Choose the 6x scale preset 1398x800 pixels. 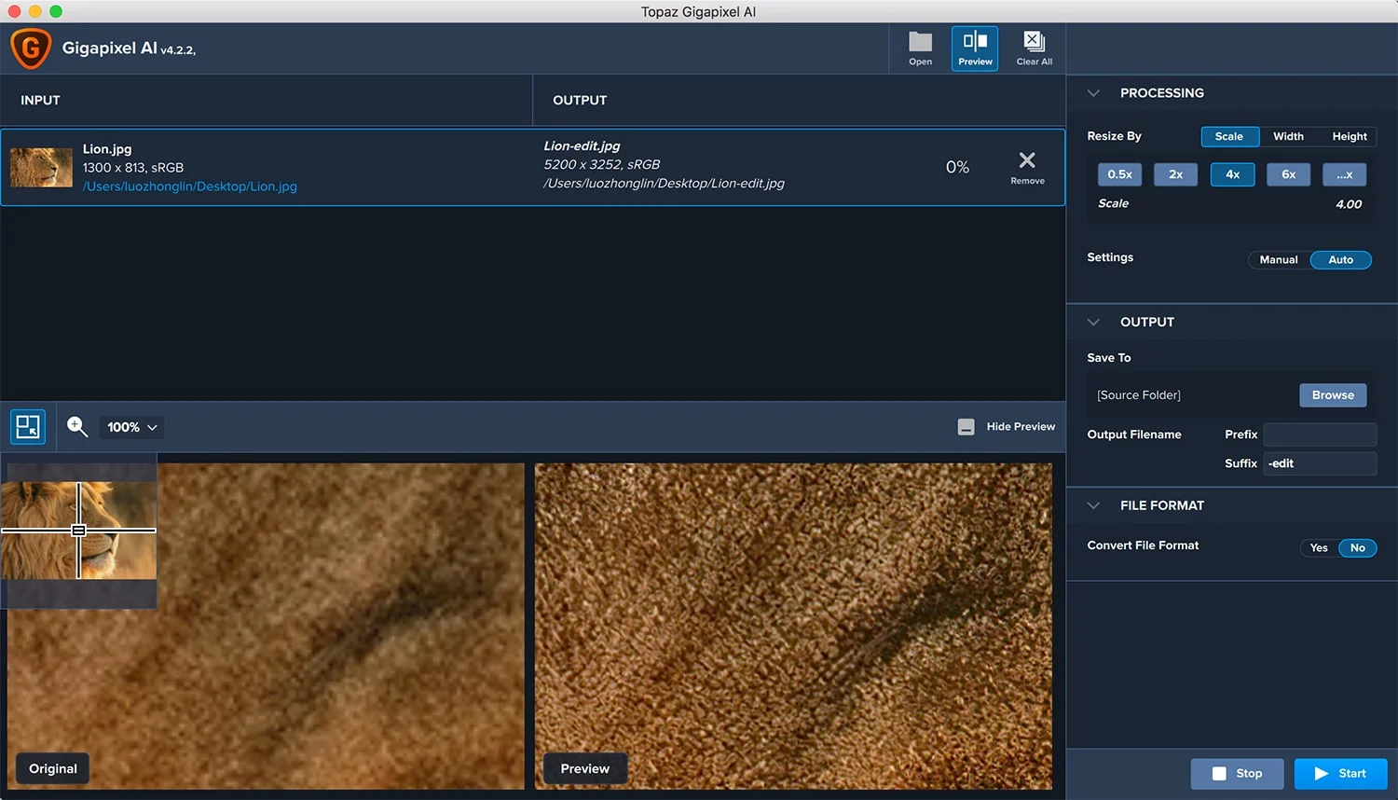pos(1288,174)
